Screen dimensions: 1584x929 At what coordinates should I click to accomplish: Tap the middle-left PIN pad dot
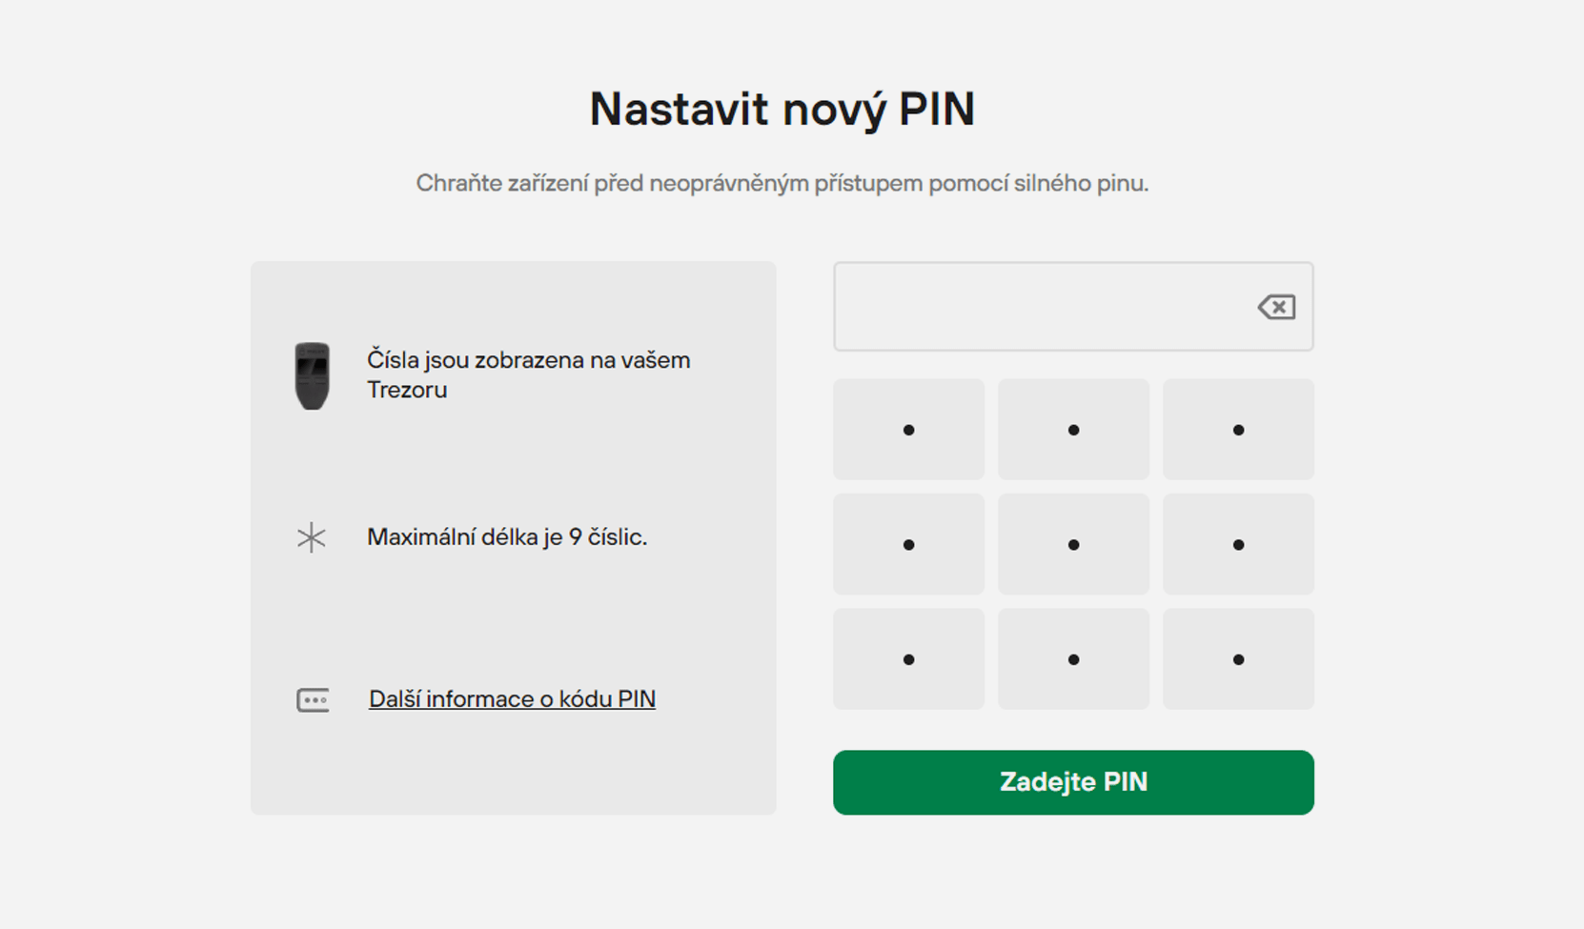908,544
